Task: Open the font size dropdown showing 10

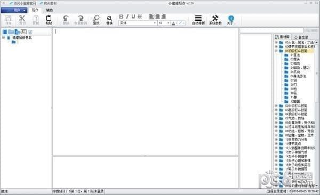Action: pyautogui.click(x=164, y=23)
